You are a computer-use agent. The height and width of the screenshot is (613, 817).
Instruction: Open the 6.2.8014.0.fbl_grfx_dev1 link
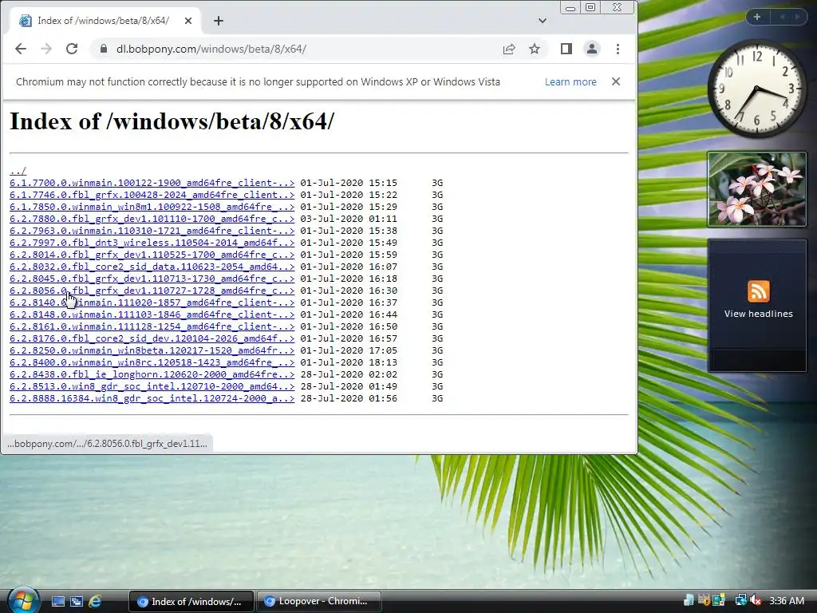[x=152, y=255]
